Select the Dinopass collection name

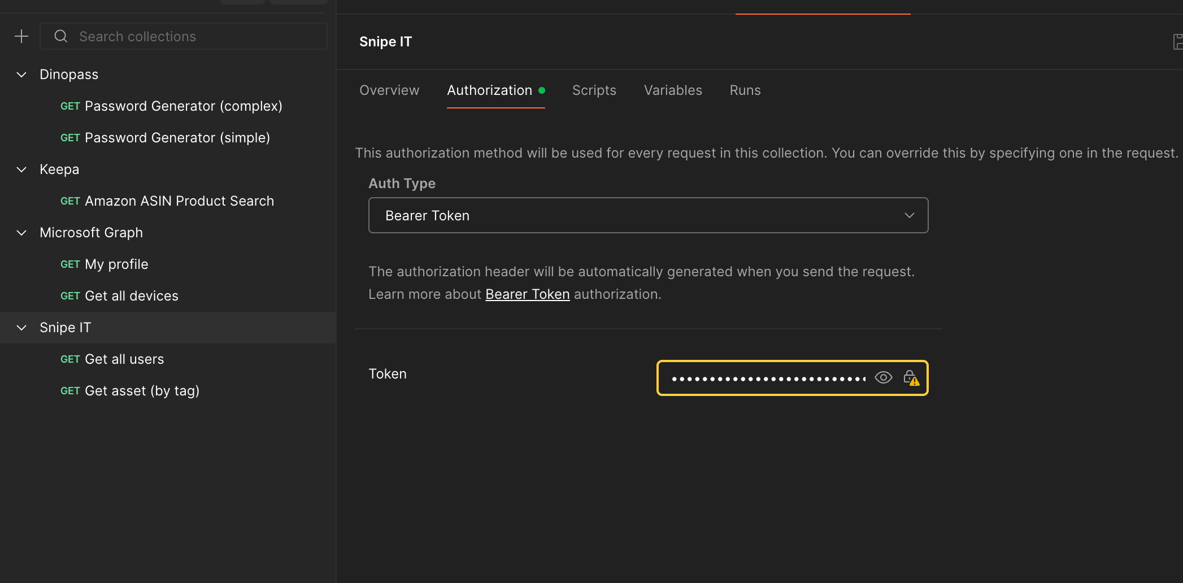coord(69,75)
